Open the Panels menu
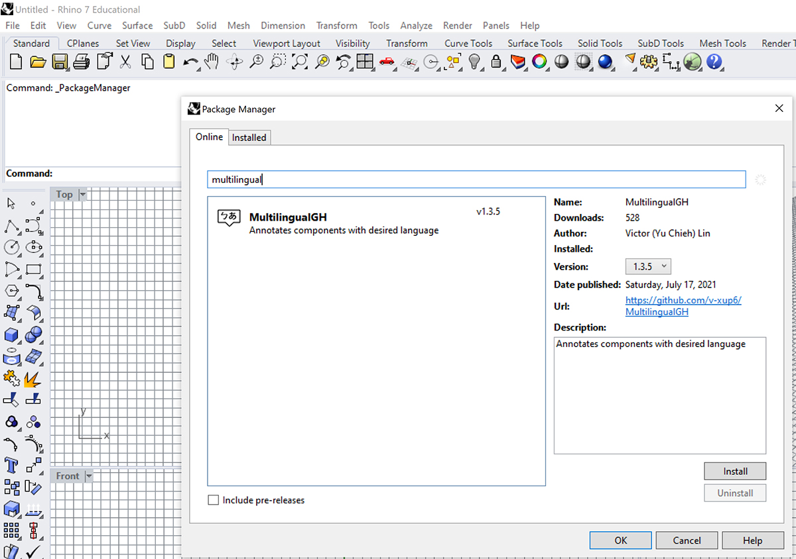The width and height of the screenshot is (796, 559). click(496, 25)
